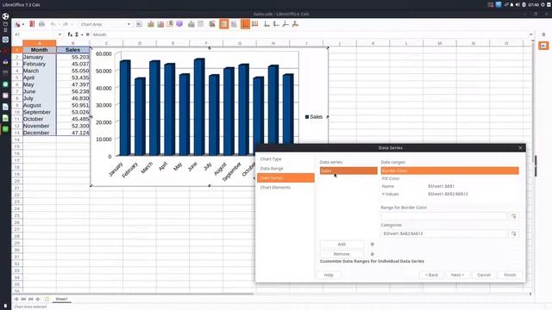This screenshot has height=310, width=552.
Task: Click the < Back button
Action: (431, 275)
